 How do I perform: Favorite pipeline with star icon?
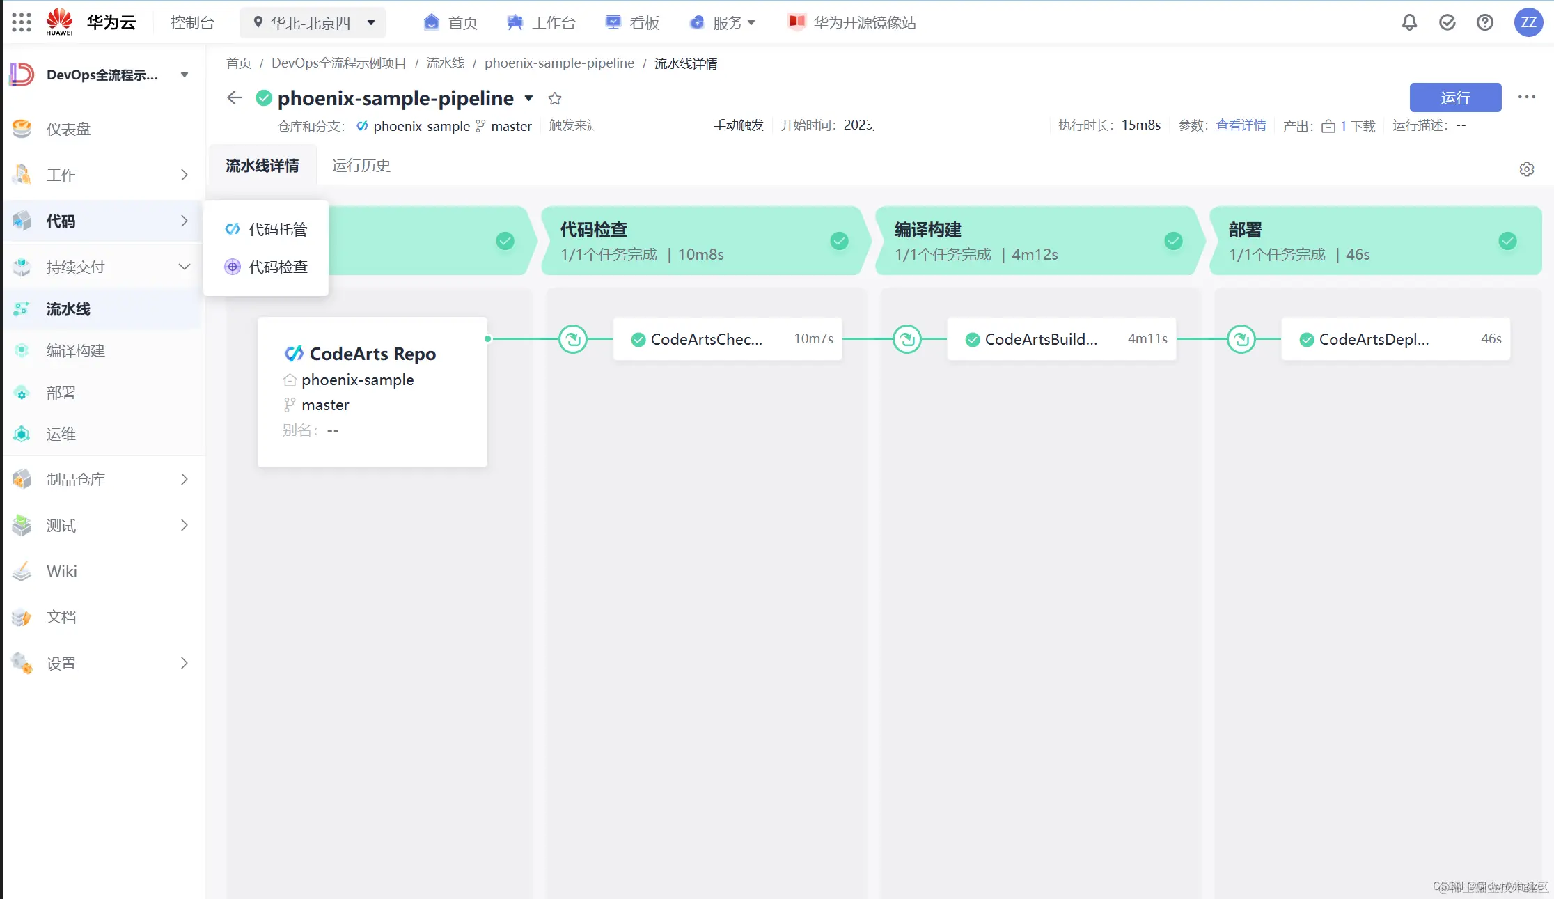[x=555, y=98]
